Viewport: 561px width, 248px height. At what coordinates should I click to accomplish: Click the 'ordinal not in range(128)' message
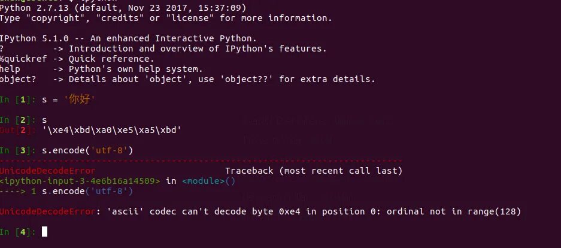(x=454, y=212)
